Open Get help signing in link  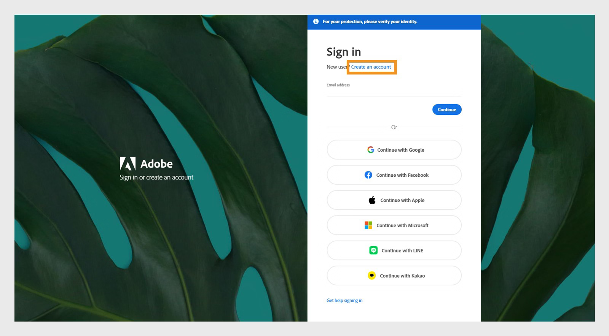(344, 300)
